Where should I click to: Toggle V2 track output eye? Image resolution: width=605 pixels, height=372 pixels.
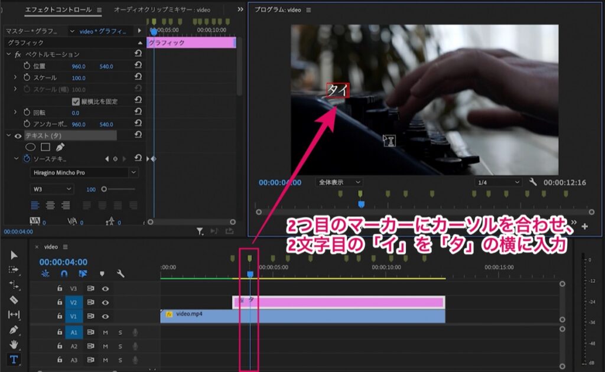105,302
